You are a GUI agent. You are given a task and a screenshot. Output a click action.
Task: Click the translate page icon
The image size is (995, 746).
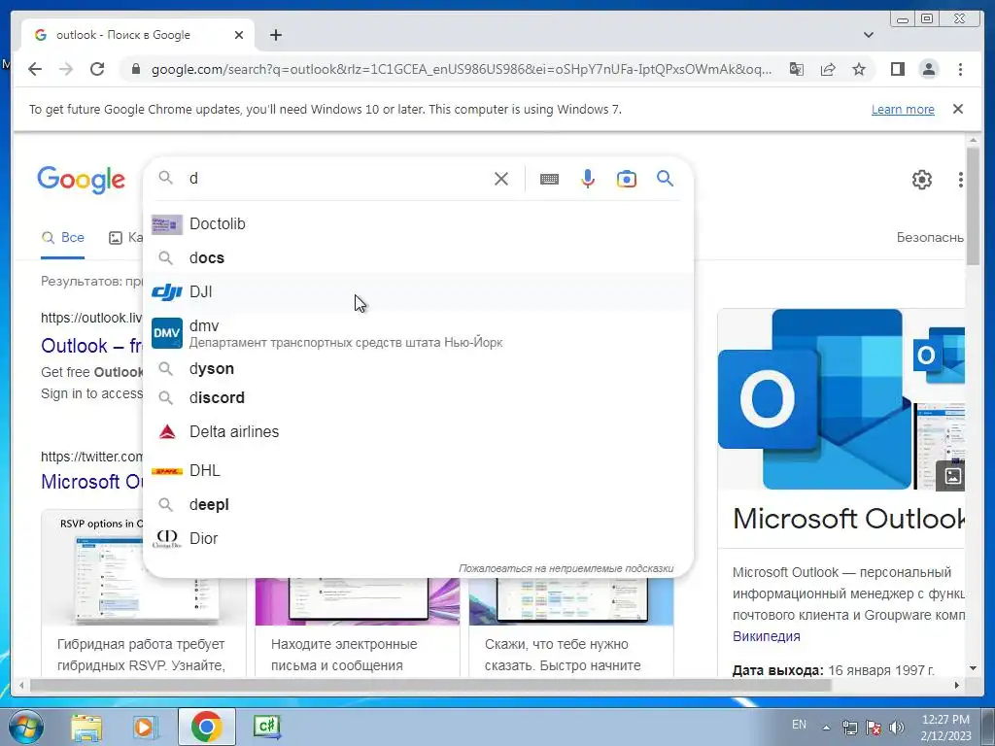(x=797, y=69)
